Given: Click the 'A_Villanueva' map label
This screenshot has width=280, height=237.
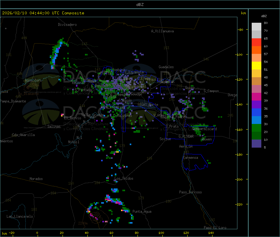Looking at the screenshot, I should pos(162,31).
